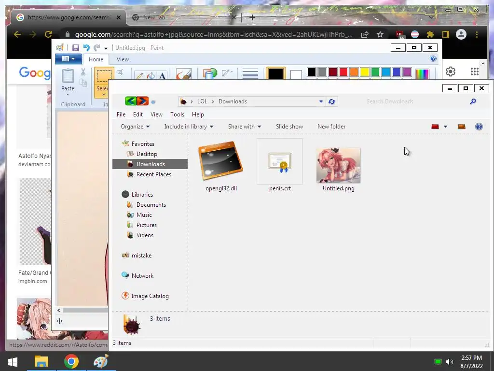Select the Color 2 white swatch in Paint
Viewport: 494px width, 371px height.
coord(296,75)
